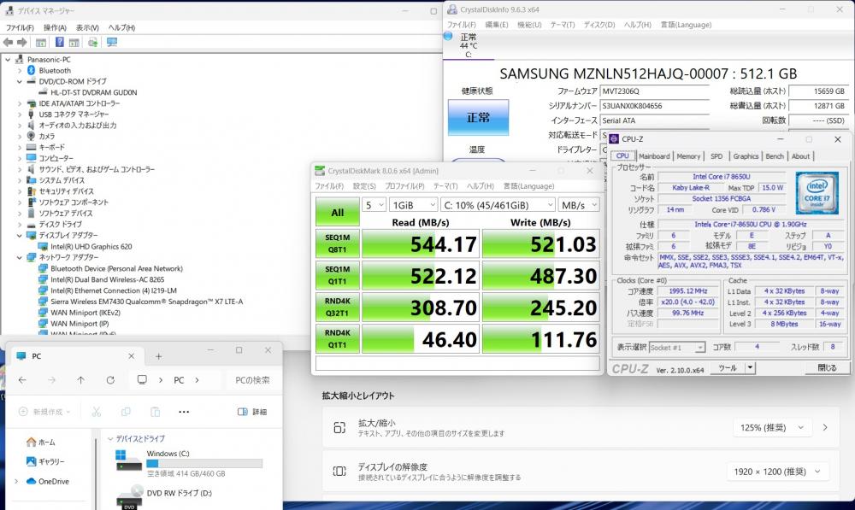This screenshot has width=855, height=510.
Task: Open the MB/s unit dropdown
Action: point(579,205)
